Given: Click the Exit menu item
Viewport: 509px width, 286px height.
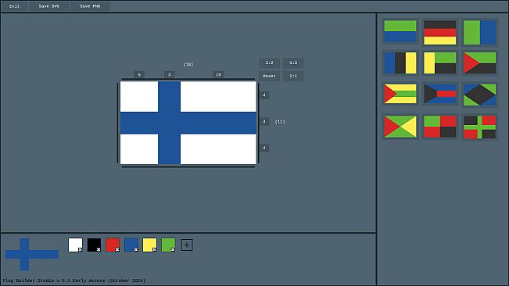Looking at the screenshot, I should pos(14,6).
